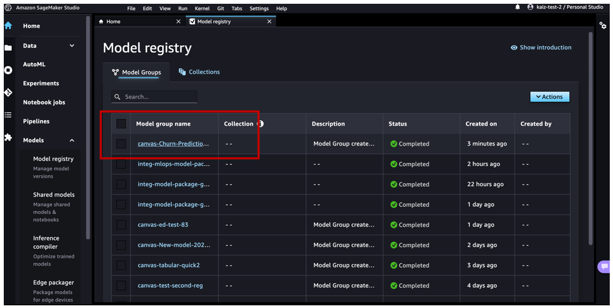Image resolution: width=613 pixels, height=308 pixels.
Task: Click the search magnifier icon
Action: 117,97
